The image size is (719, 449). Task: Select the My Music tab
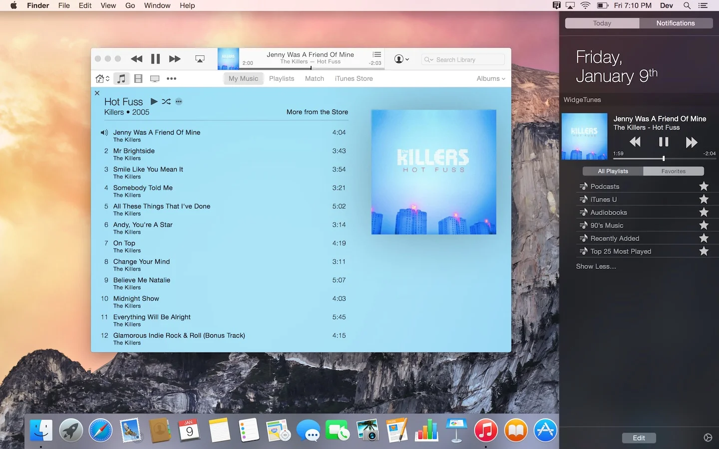[243, 78]
